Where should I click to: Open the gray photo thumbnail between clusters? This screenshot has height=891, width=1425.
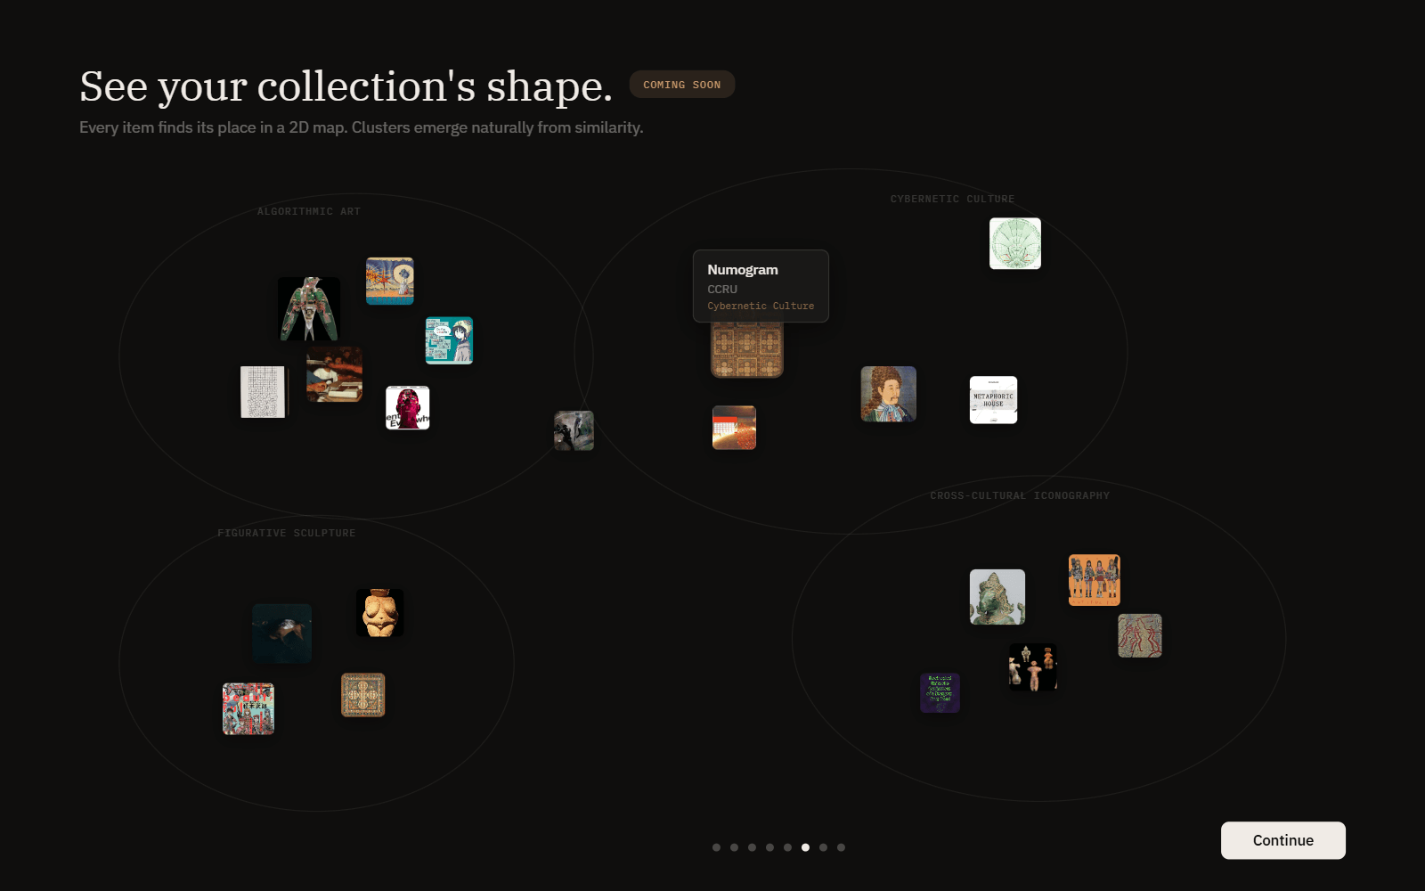click(574, 430)
